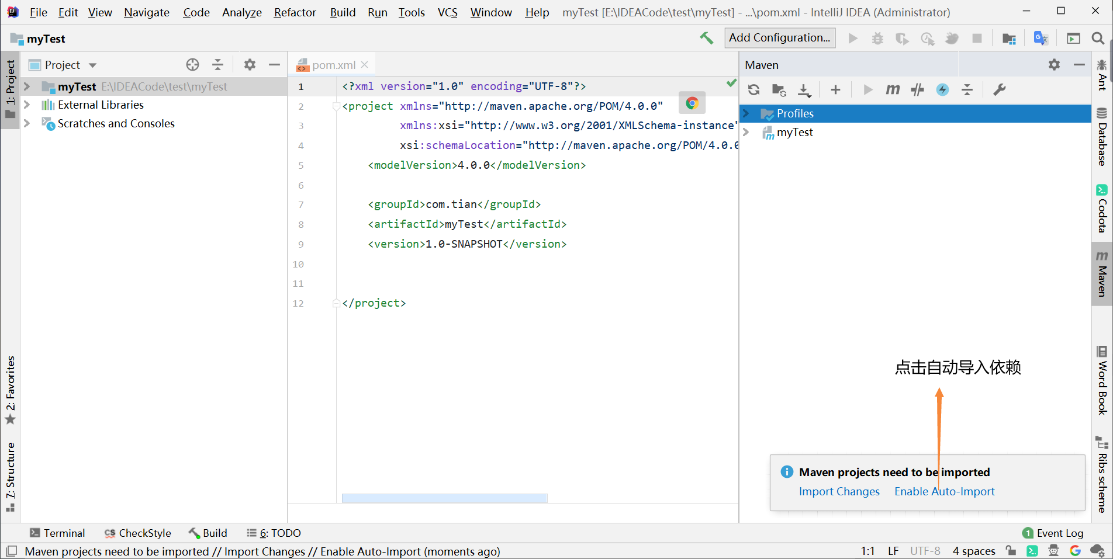
Task: Click the Google icon in status bar
Action: point(1075,551)
